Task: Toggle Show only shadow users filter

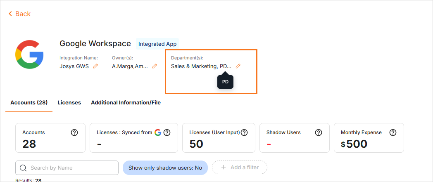Action: tap(165, 168)
